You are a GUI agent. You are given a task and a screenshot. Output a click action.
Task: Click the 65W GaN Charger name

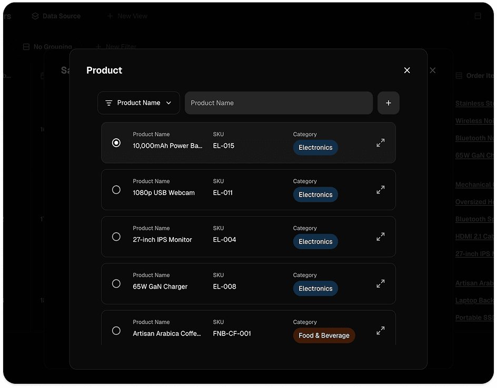pyautogui.click(x=160, y=287)
